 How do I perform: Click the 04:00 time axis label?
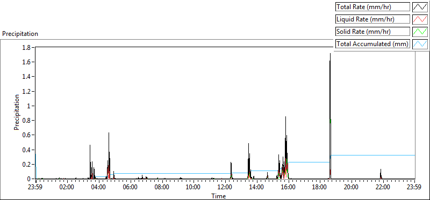[99, 188]
